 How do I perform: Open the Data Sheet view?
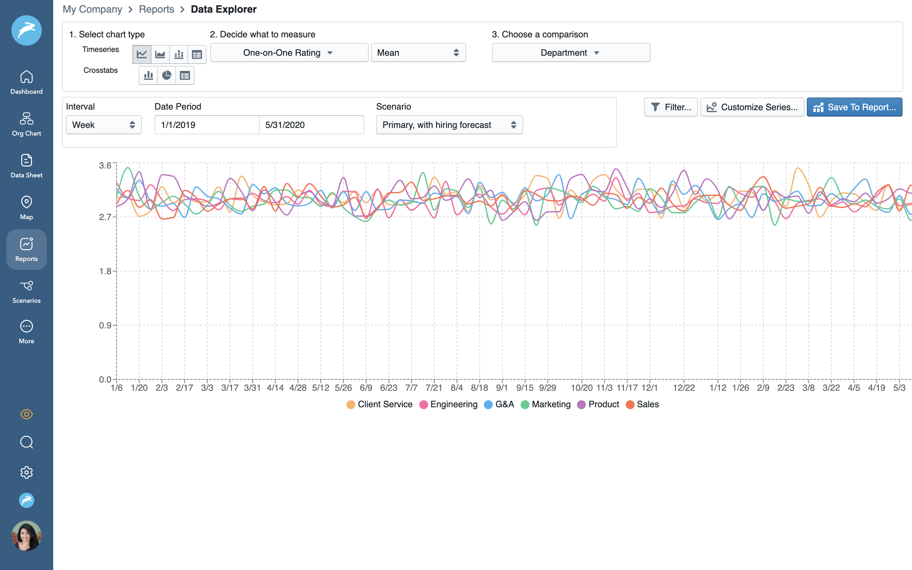(x=26, y=166)
